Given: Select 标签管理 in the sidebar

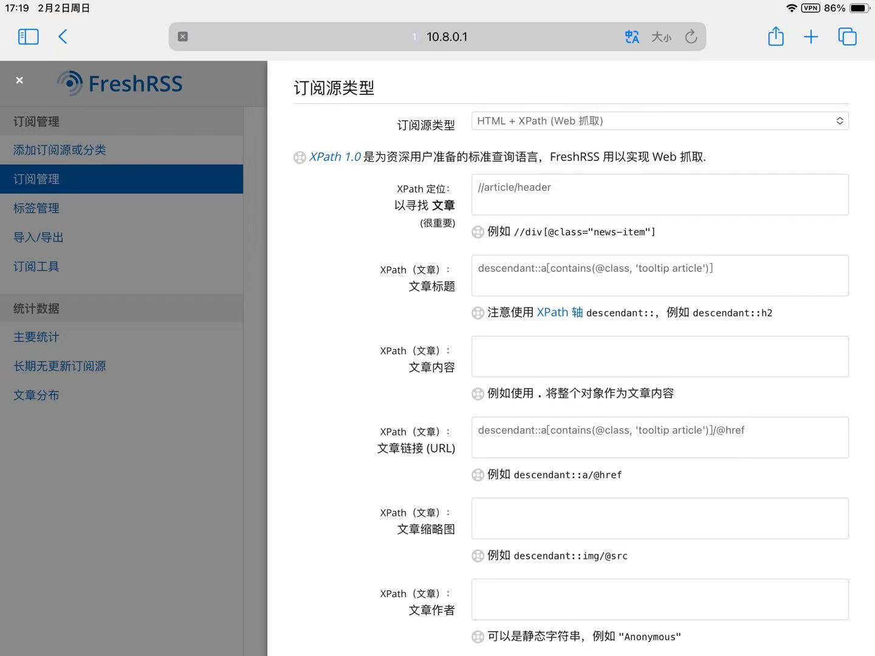Looking at the screenshot, I should click(x=36, y=208).
